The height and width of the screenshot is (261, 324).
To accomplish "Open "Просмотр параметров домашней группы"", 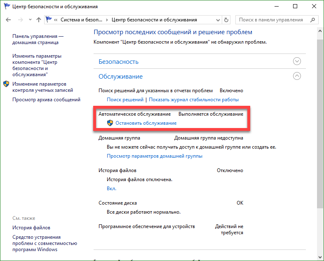I will (x=155, y=156).
